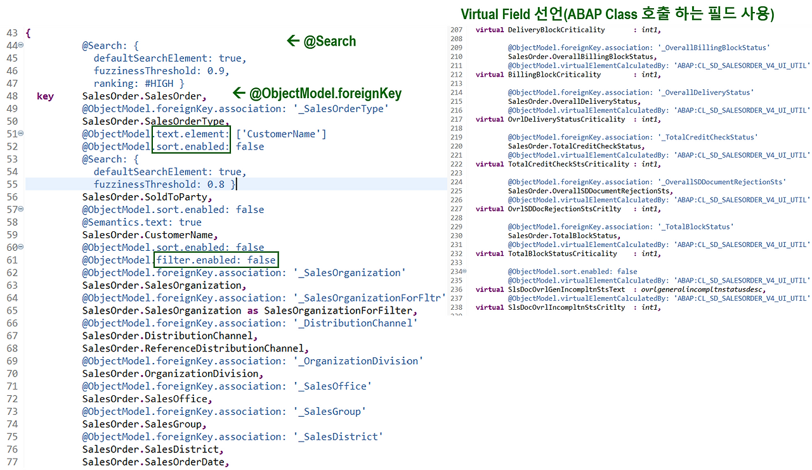
Task: Click 'SalesOrder.OrganizationDivision,' on line 70
Action: coord(173,374)
